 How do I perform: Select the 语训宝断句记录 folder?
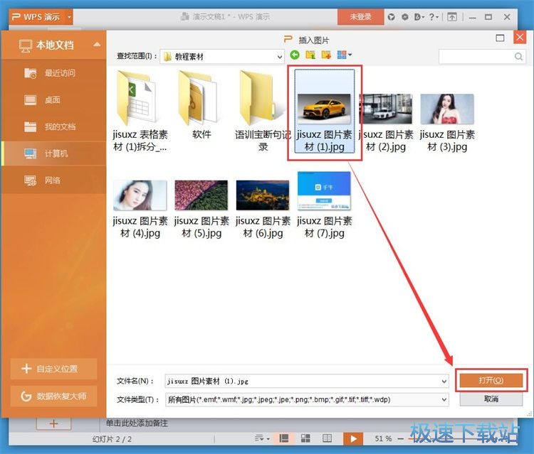[263, 111]
